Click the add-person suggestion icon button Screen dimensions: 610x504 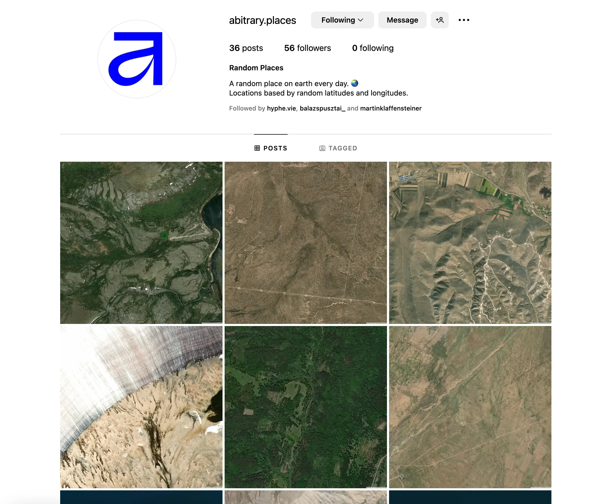click(440, 20)
